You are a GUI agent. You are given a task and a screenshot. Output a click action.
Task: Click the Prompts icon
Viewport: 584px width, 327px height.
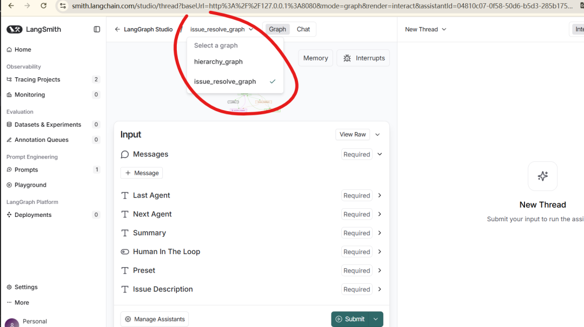[9, 169]
